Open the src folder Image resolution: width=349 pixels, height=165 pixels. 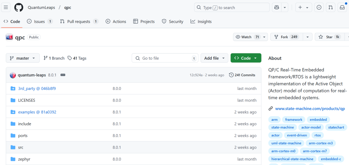tap(21, 148)
